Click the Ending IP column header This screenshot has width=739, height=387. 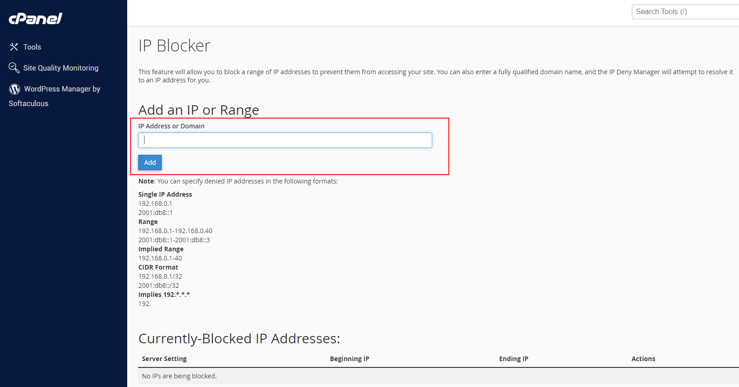point(513,359)
